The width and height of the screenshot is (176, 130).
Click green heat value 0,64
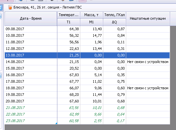(121, 114)
